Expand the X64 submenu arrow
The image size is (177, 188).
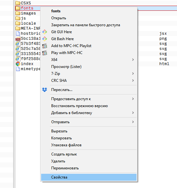(x=133, y=60)
